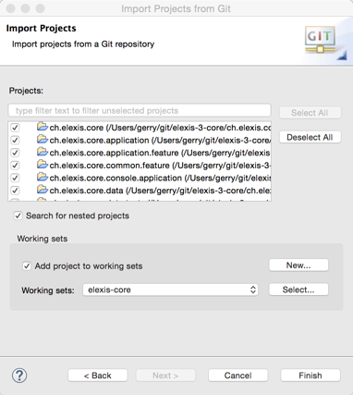Viewport: 353px width, 395px height.
Task: Click the GIT wizard banner icon
Action: pos(320,40)
